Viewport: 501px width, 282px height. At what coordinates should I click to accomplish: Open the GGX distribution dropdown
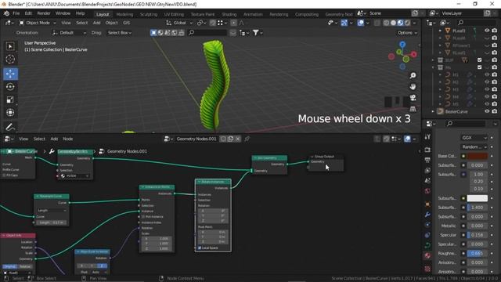474,138
